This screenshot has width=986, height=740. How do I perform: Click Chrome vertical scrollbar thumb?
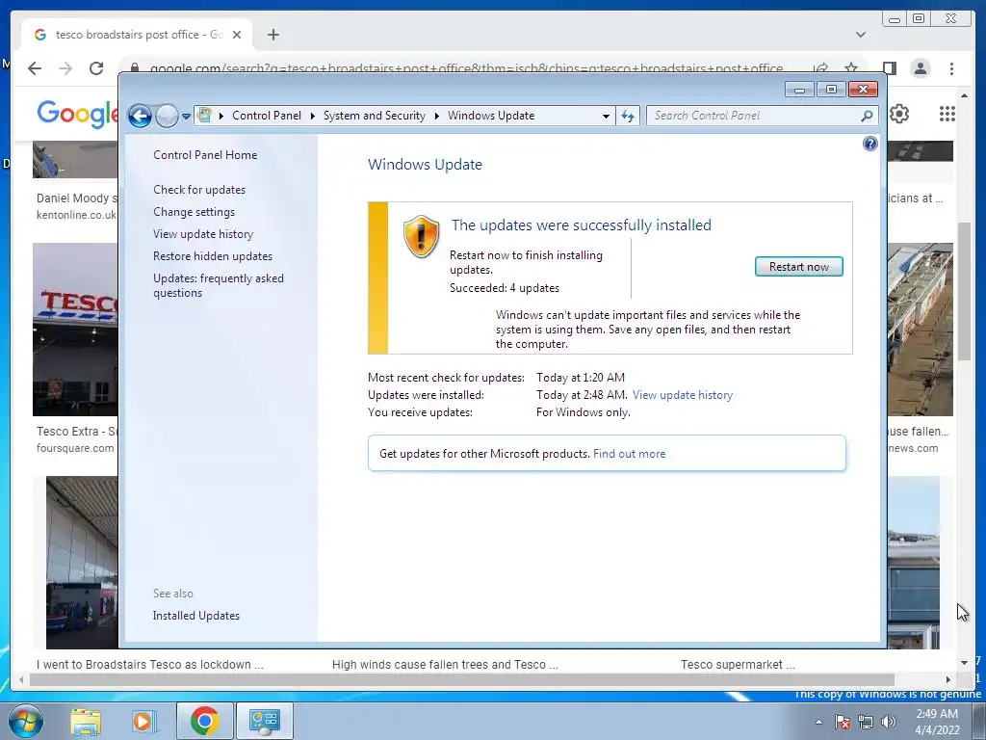964,291
